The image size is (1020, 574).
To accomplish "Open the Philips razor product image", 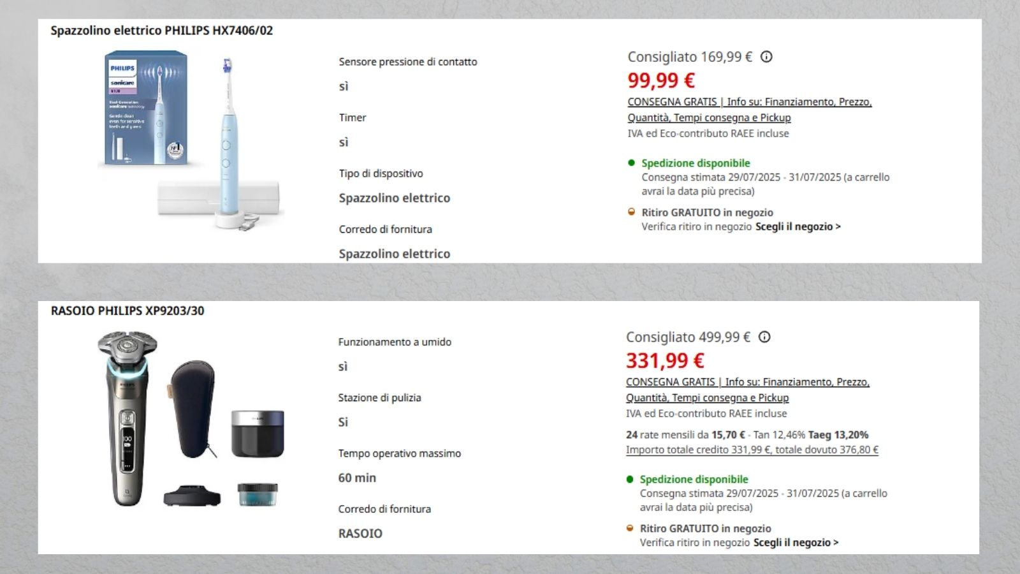I will pyautogui.click(x=191, y=419).
